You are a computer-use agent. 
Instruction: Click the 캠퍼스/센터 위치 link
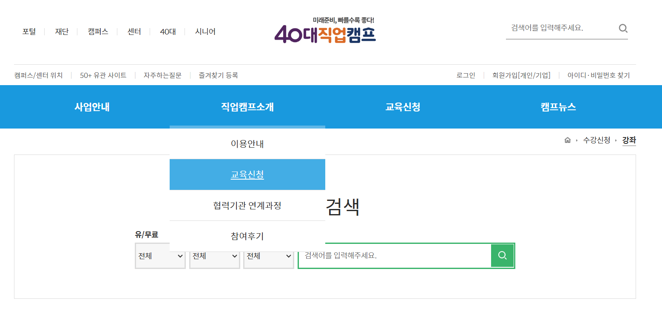(x=38, y=75)
